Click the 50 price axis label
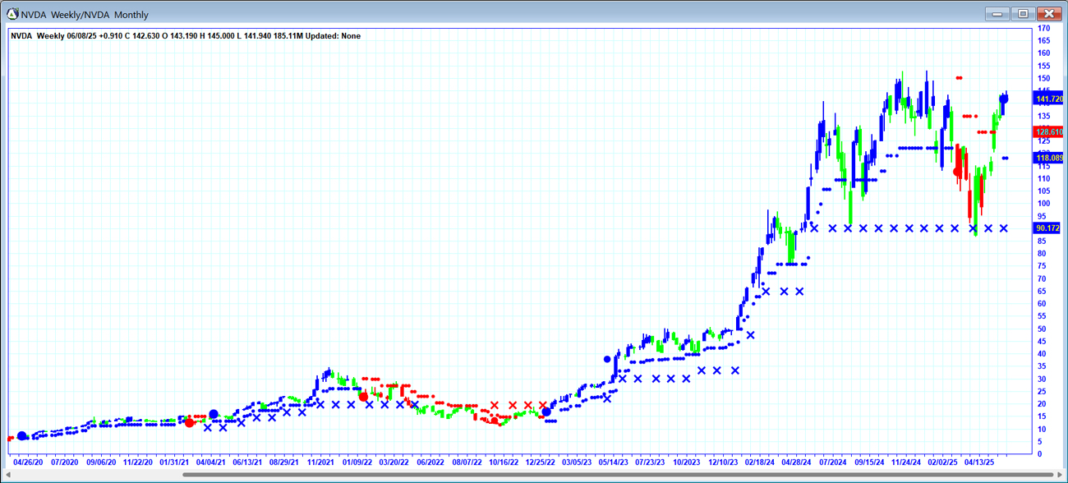The width and height of the screenshot is (1068, 483). point(1043,329)
